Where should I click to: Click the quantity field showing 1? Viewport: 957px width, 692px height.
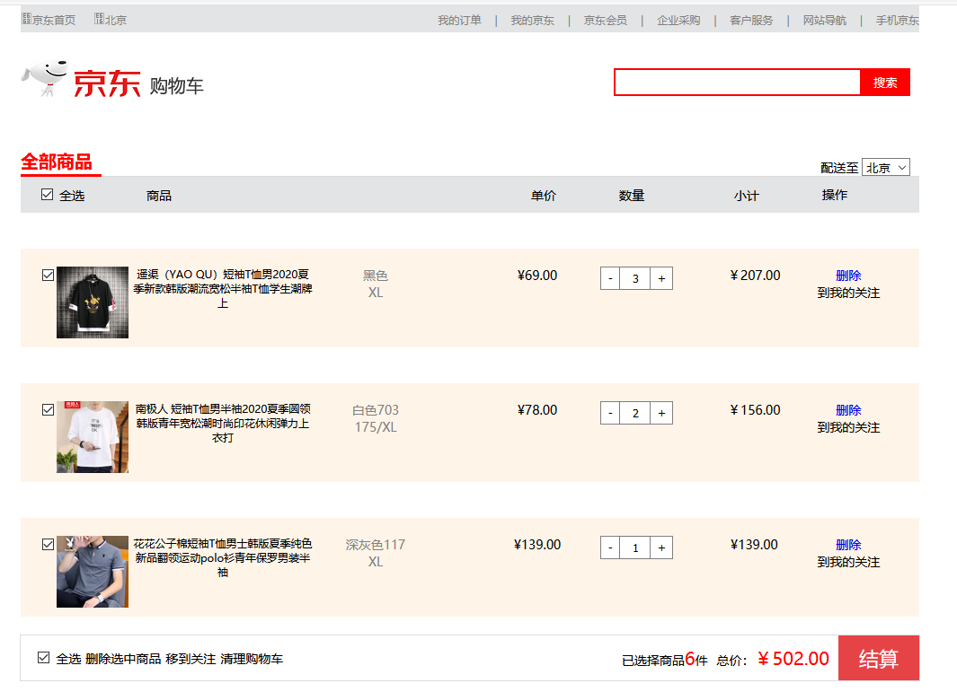[635, 548]
